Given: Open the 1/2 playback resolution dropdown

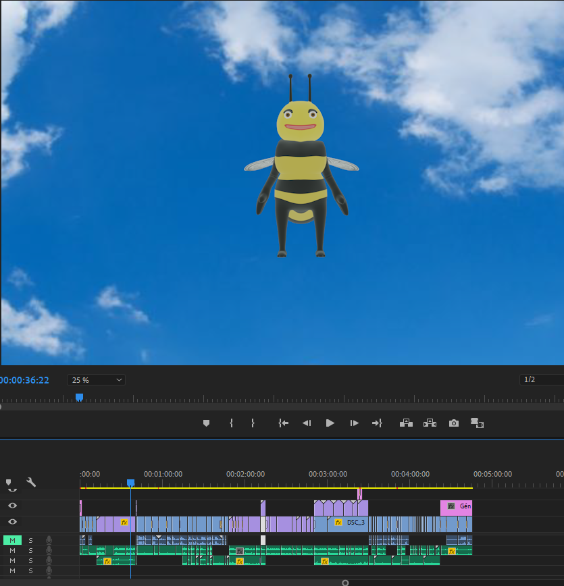Looking at the screenshot, I should point(542,379).
